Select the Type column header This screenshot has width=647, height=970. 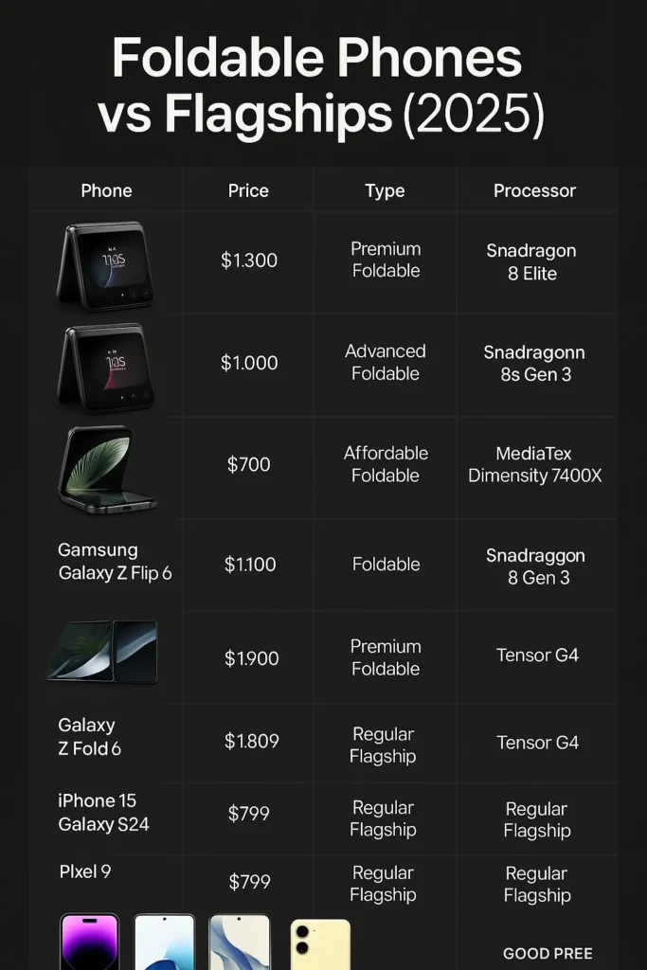click(x=385, y=191)
